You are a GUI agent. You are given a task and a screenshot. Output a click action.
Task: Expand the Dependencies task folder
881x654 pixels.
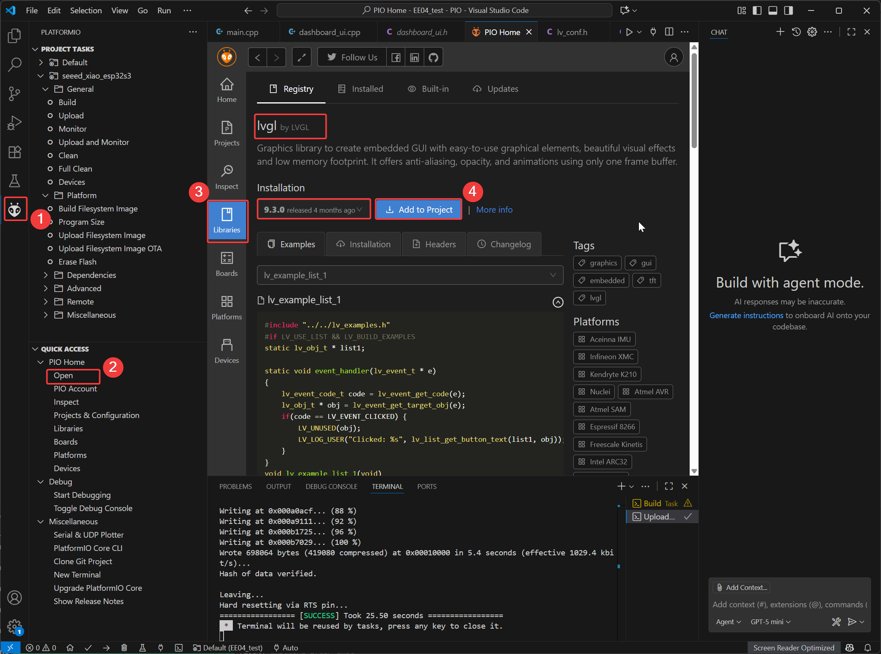(91, 275)
